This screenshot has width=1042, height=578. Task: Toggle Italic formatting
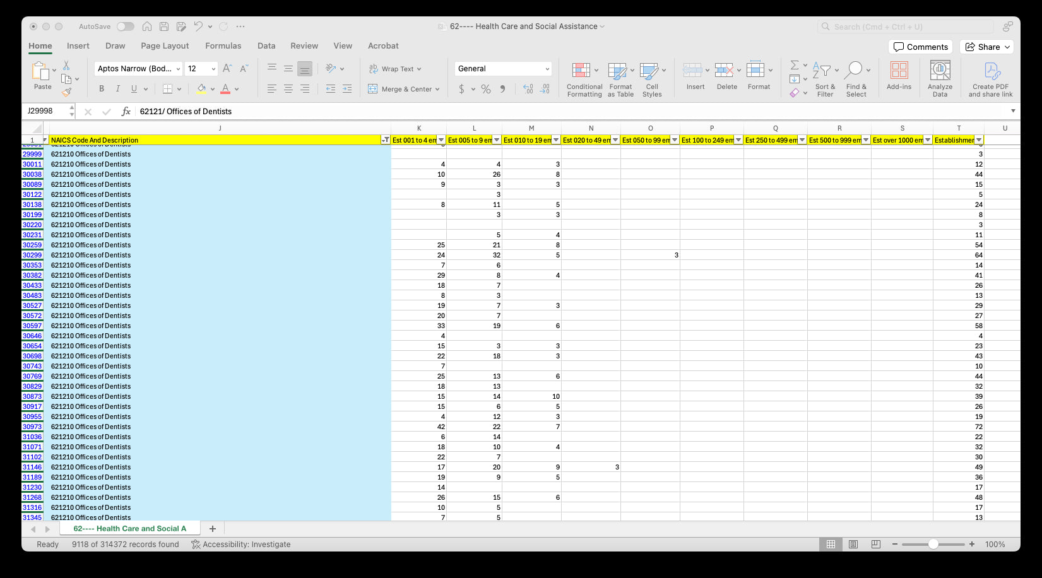coord(117,89)
